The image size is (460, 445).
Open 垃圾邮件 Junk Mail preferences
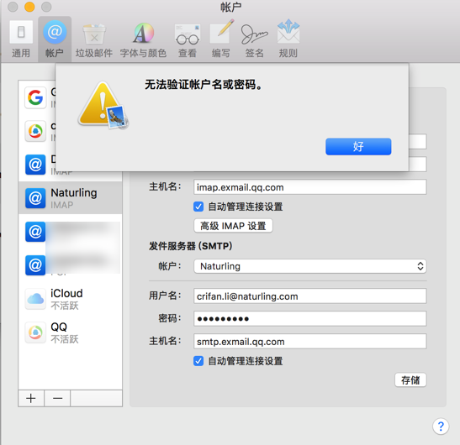pos(94,39)
